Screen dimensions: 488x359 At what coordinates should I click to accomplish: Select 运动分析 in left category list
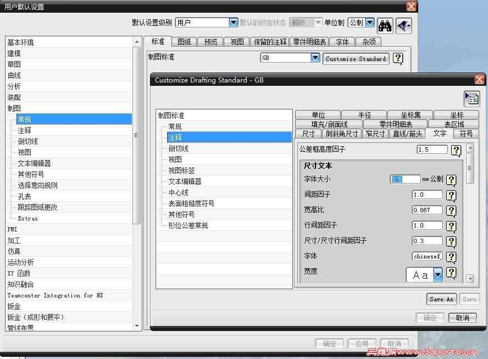pyautogui.click(x=69, y=262)
